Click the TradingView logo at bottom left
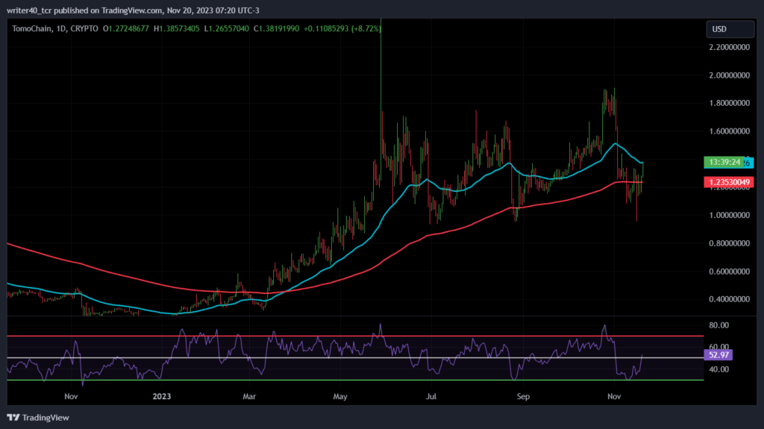 [x=38, y=418]
